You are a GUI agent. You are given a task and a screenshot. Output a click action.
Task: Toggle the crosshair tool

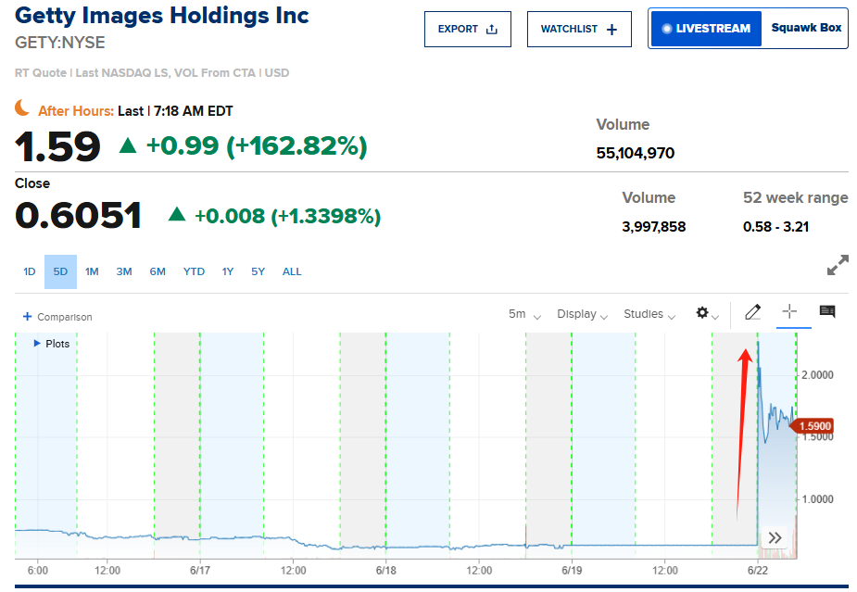[789, 312]
